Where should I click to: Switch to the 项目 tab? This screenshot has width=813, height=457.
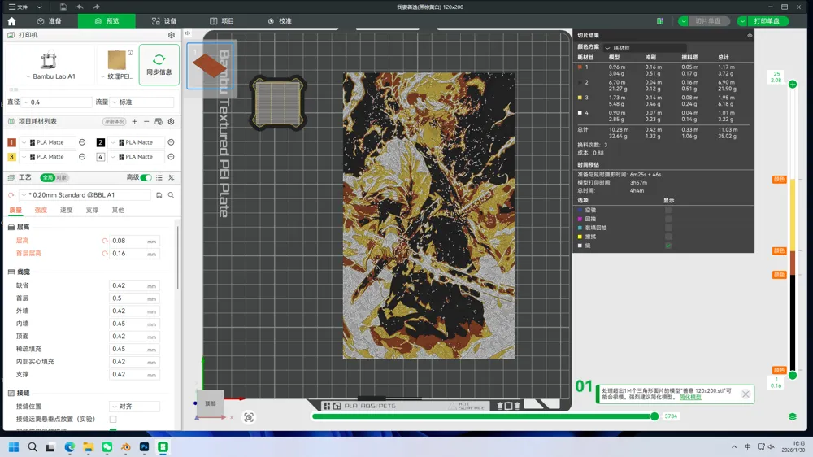click(222, 21)
